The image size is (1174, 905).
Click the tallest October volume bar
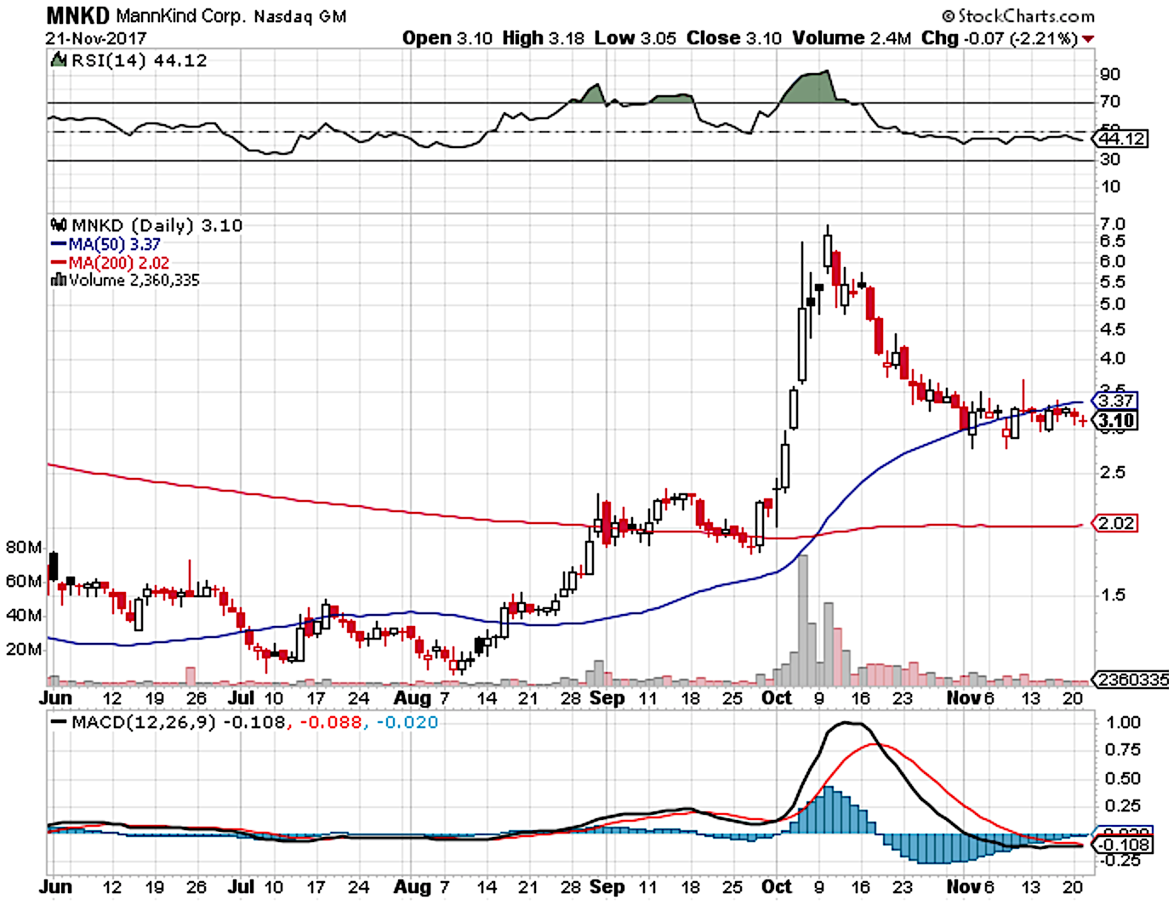[802, 620]
